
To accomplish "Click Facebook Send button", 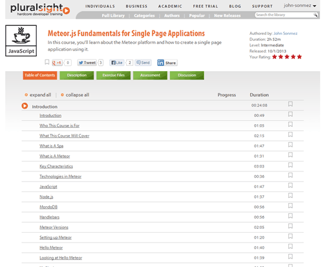I will click(143, 63).
